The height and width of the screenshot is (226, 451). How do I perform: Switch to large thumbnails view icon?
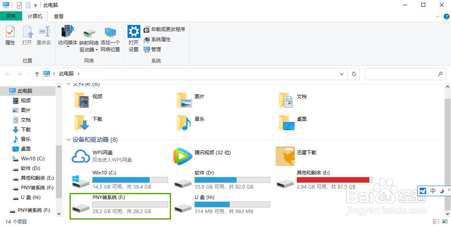click(x=445, y=222)
